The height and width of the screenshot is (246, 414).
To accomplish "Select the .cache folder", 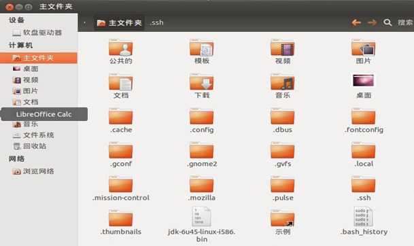I will pos(120,120).
